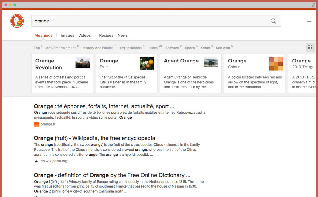Click the 'Orange vous présente ses offres' snippet
Screen dimensions: 318x197
click(120, 115)
